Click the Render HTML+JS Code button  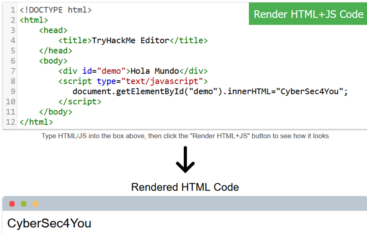pyautogui.click(x=308, y=14)
